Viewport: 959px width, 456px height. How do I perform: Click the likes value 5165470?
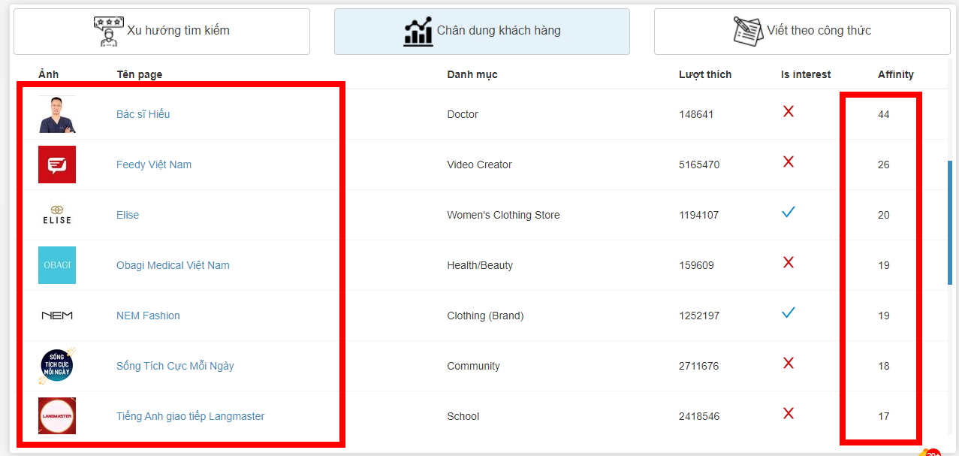tap(699, 165)
